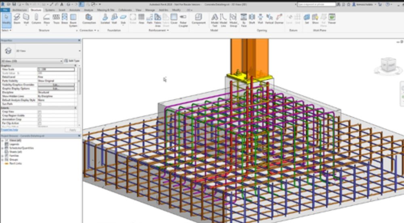Select the Truss tool
Screen dimensions: 404x223
pyautogui.click(x=56, y=19)
